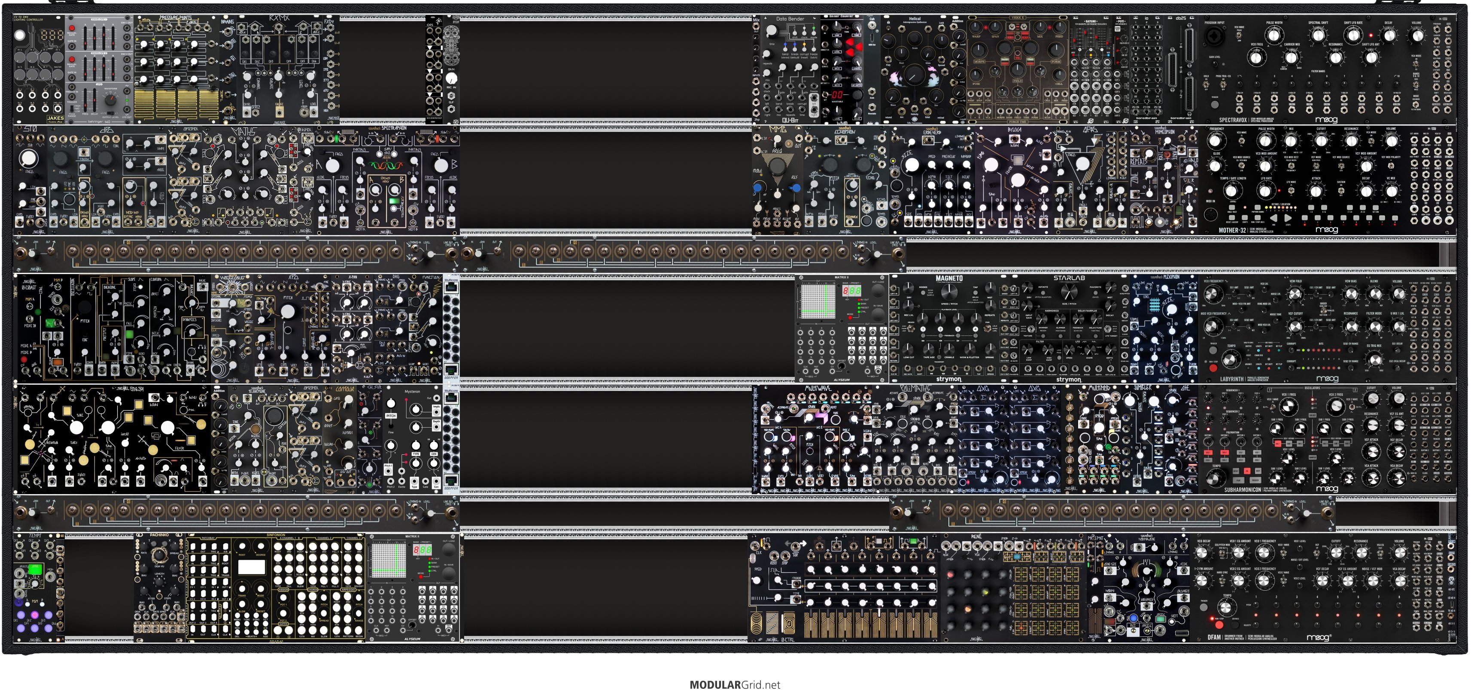Click the left KB arrow on Mother-32
The image size is (1471, 694).
point(1273,218)
